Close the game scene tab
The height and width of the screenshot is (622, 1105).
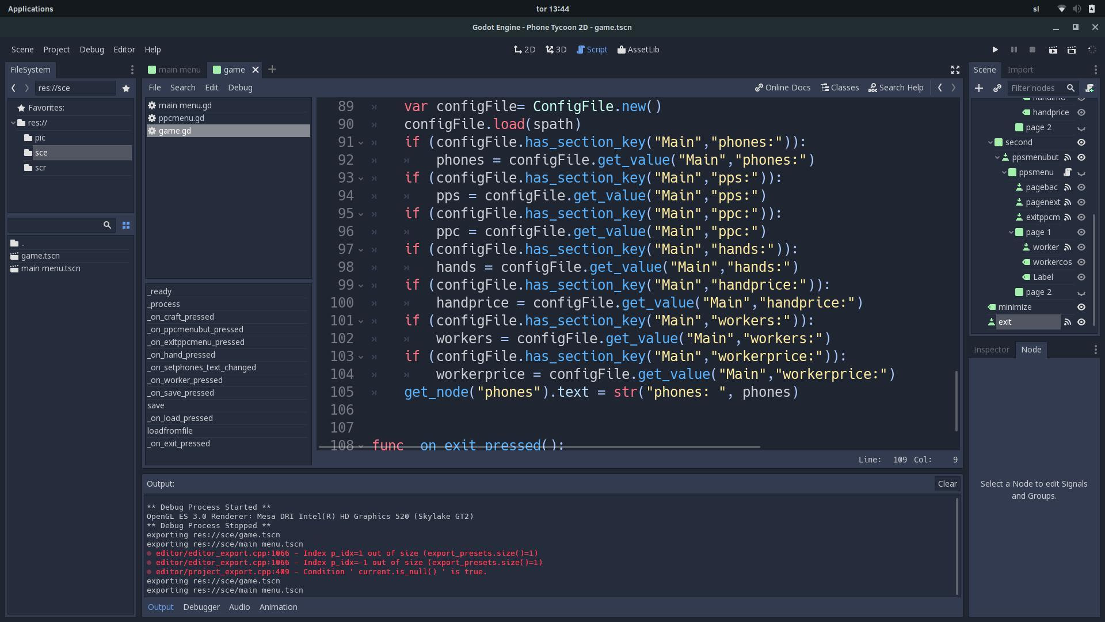tap(256, 70)
